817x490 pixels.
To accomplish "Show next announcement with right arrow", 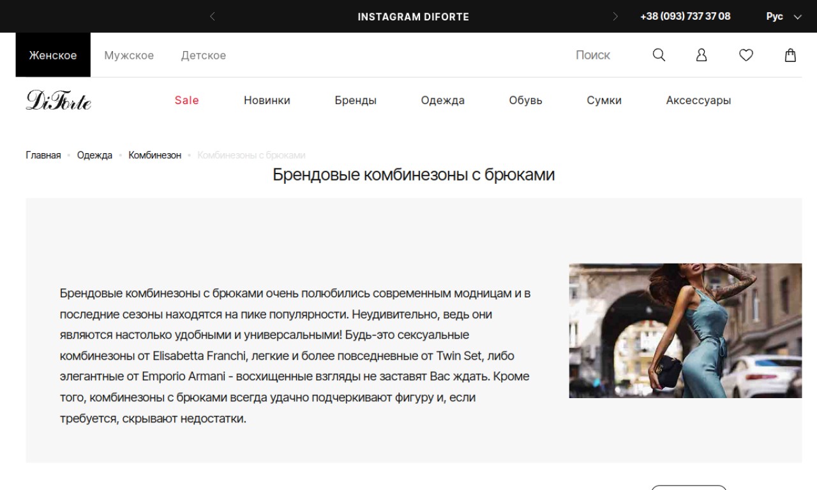I will pyautogui.click(x=615, y=17).
